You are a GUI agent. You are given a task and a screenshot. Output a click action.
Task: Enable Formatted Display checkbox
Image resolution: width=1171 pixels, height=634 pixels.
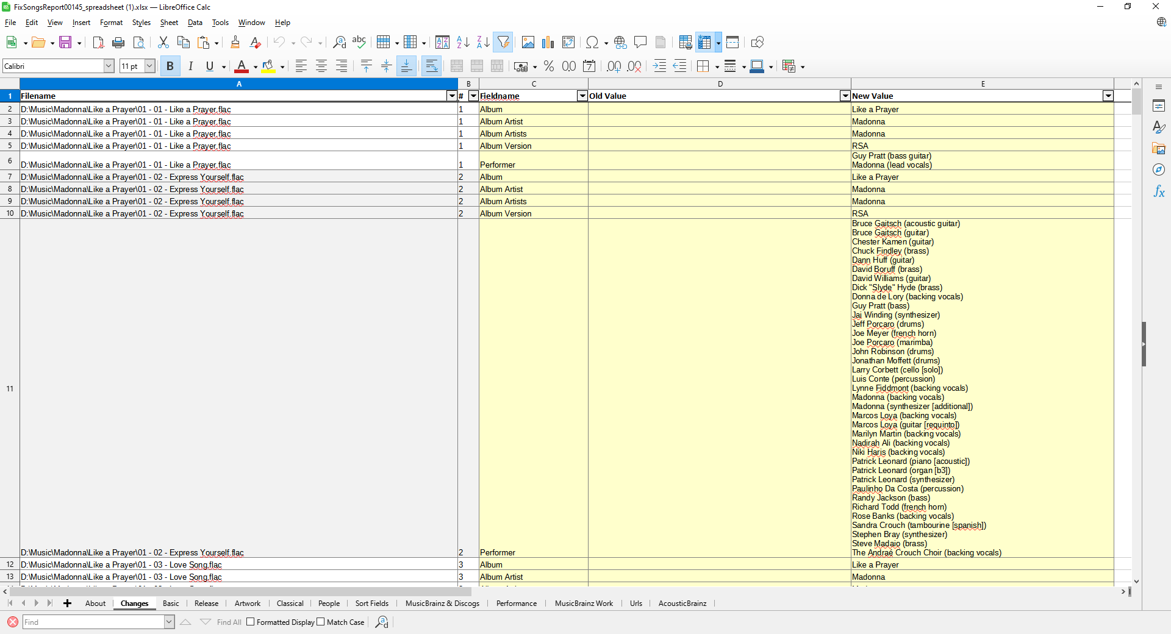[x=250, y=622]
